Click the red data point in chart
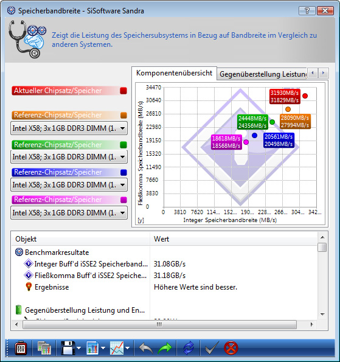Image resolution: width=340 pixels, height=362 pixels. pos(305,96)
